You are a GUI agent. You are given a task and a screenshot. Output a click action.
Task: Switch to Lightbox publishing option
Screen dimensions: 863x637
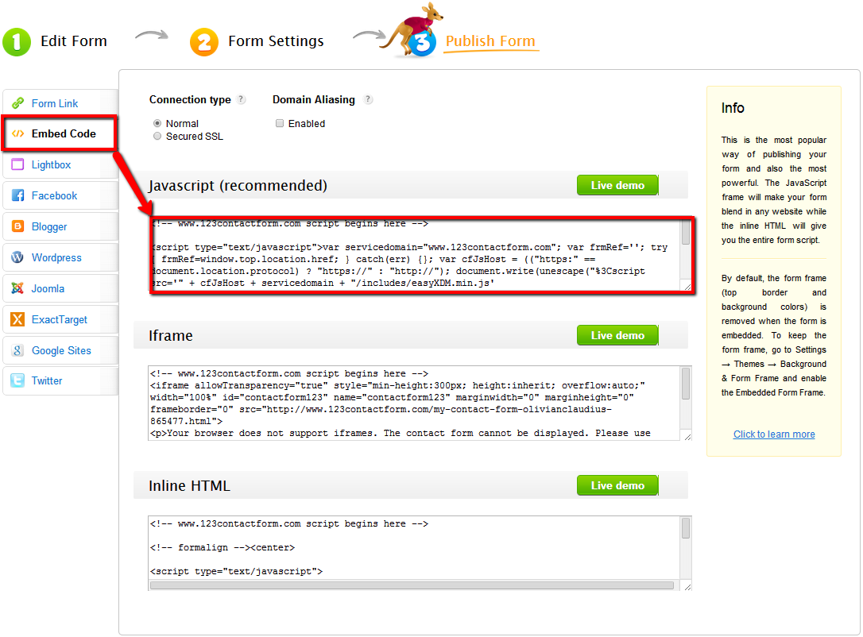coord(60,164)
